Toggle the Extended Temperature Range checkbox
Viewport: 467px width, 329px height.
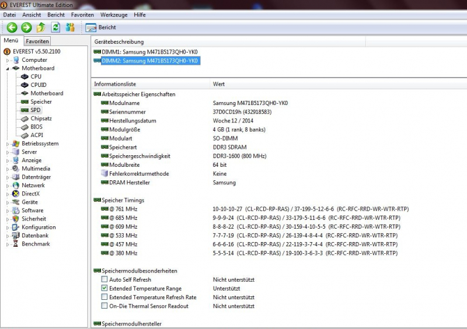104,288
